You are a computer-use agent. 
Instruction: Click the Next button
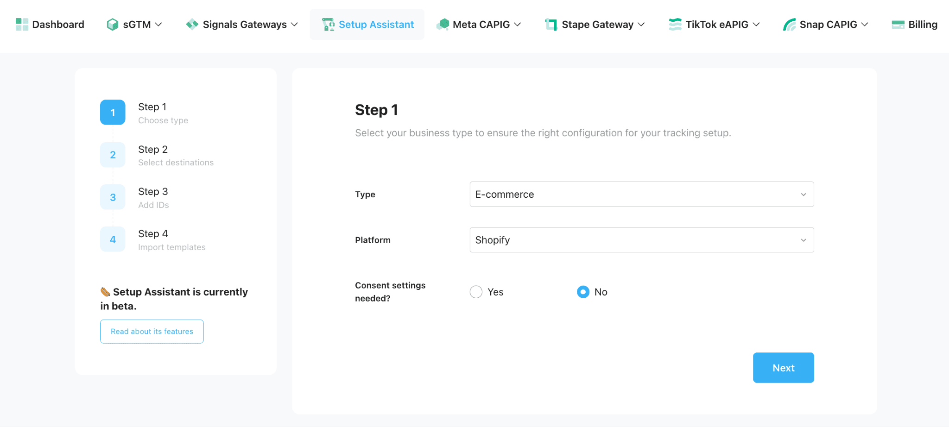point(784,368)
